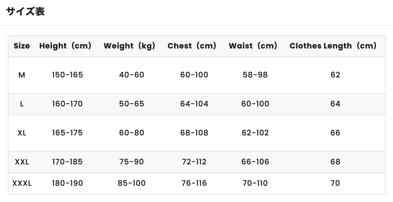Click weight value 50-65
The height and width of the screenshot is (202, 393).
pyautogui.click(x=132, y=104)
